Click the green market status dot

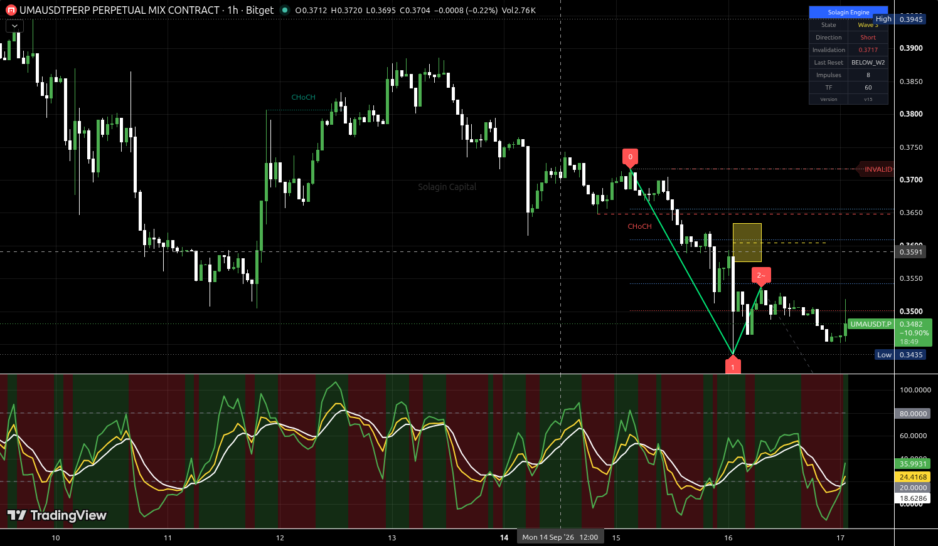coord(285,10)
